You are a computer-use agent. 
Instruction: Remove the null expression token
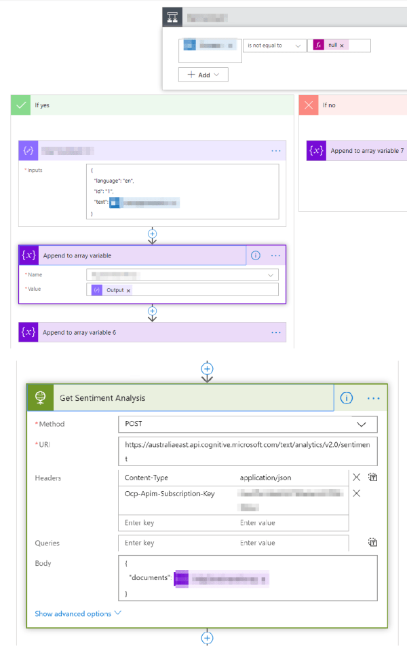342,46
